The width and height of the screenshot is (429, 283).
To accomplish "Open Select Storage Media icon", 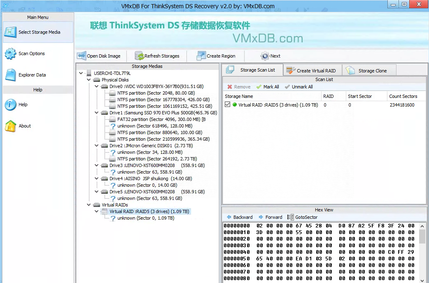I will tap(10, 32).
